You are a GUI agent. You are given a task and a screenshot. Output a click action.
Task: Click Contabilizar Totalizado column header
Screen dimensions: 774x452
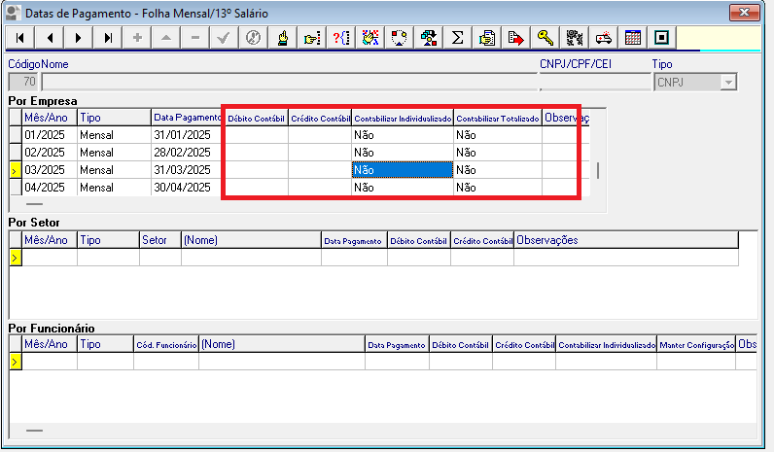pos(498,118)
